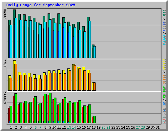Select the y-axis value 38658
The image size is (168, 131).
point(5,14)
